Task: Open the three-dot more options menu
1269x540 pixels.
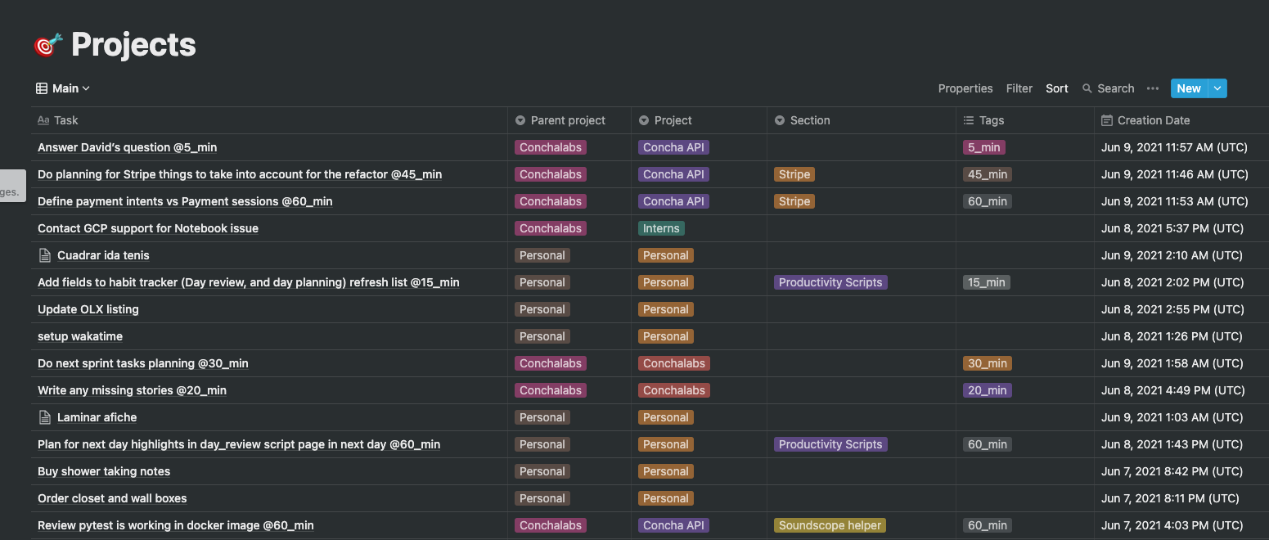Action: click(1153, 88)
